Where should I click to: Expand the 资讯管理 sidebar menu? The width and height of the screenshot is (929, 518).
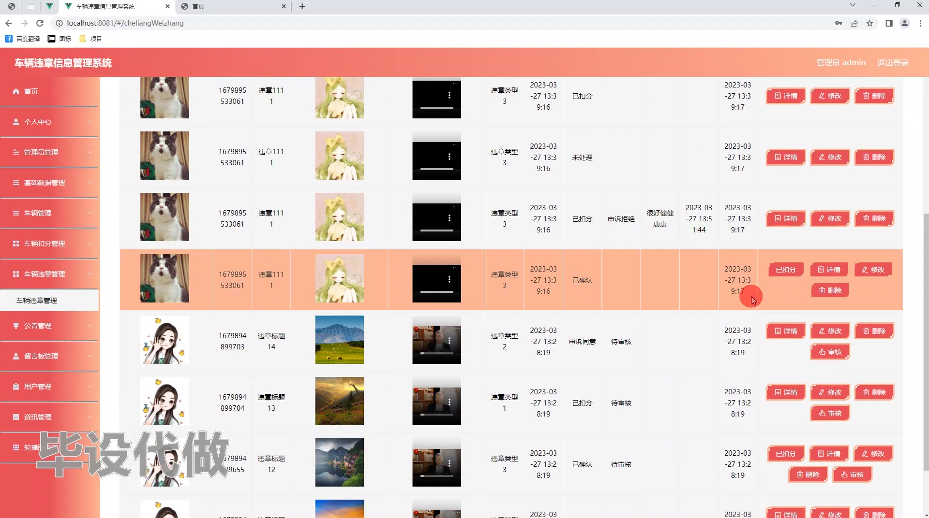tap(49, 417)
